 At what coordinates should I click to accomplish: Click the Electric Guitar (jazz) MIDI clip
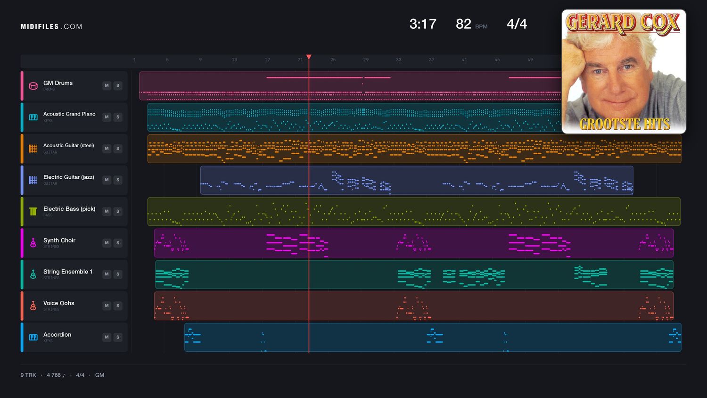tap(417, 180)
